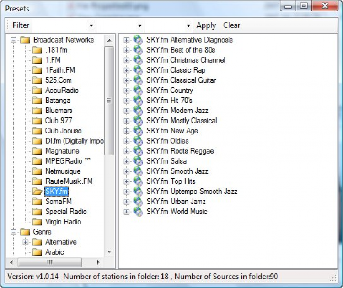Click the globe icon for SKY.fm Best of the 80s

tap(138, 50)
